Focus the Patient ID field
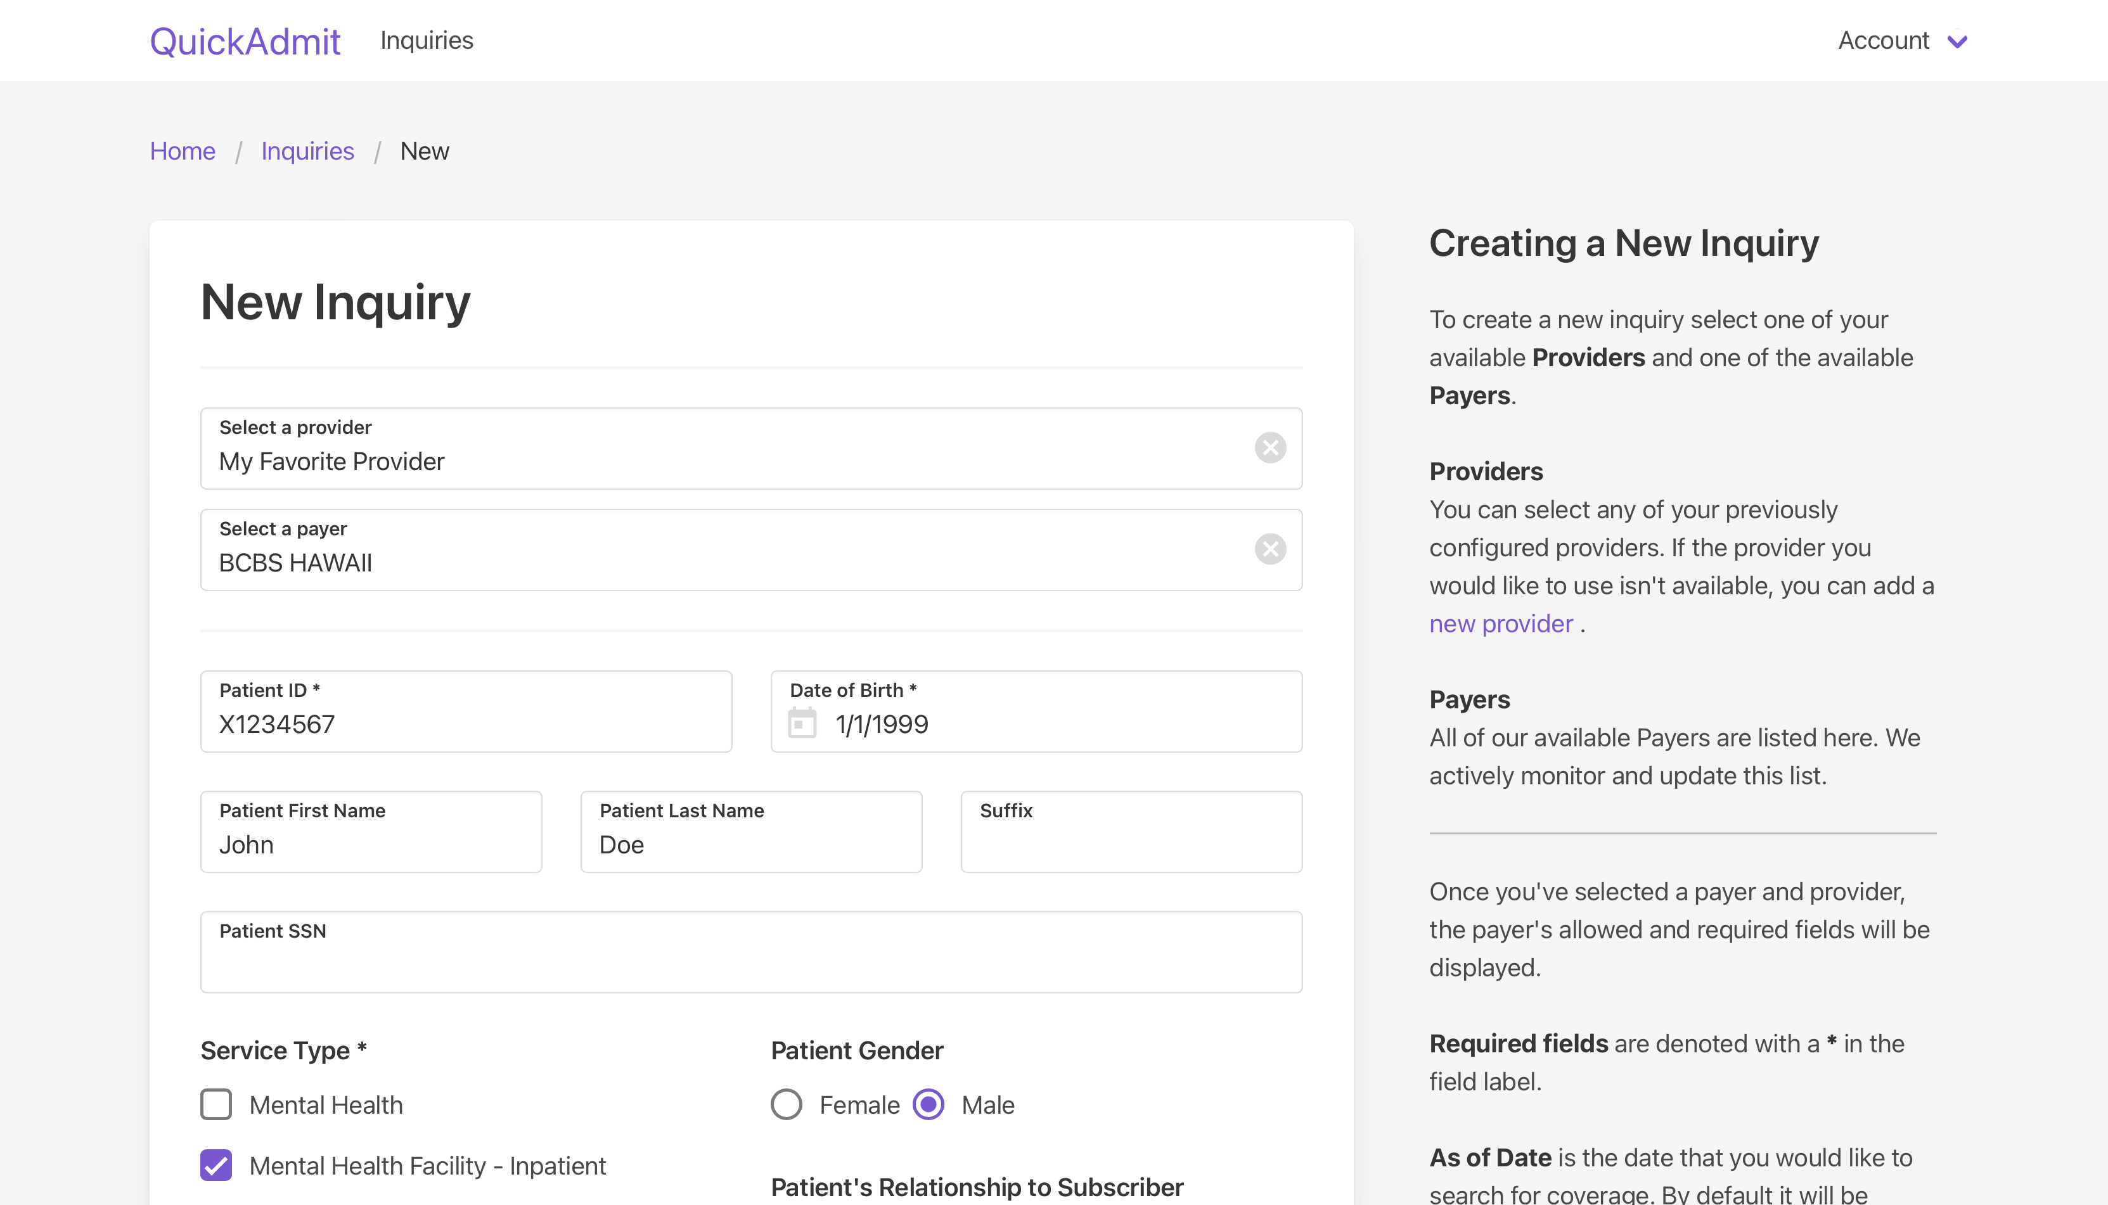 click(465, 724)
